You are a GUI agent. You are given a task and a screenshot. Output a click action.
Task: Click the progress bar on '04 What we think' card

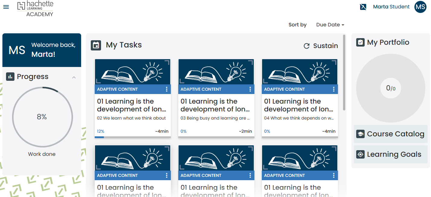point(300,137)
